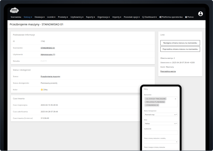The width and height of the screenshot is (213, 151).
Task: Remove the STANOWISKO 00 tag
Action: (x=146, y=105)
